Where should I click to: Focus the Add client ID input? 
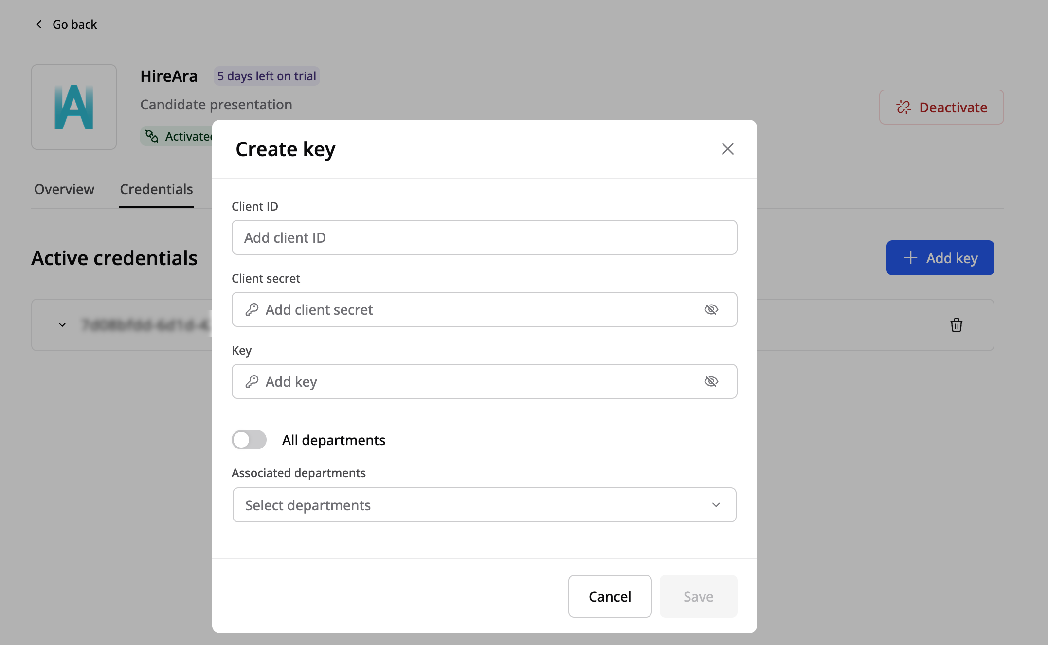[484, 237]
